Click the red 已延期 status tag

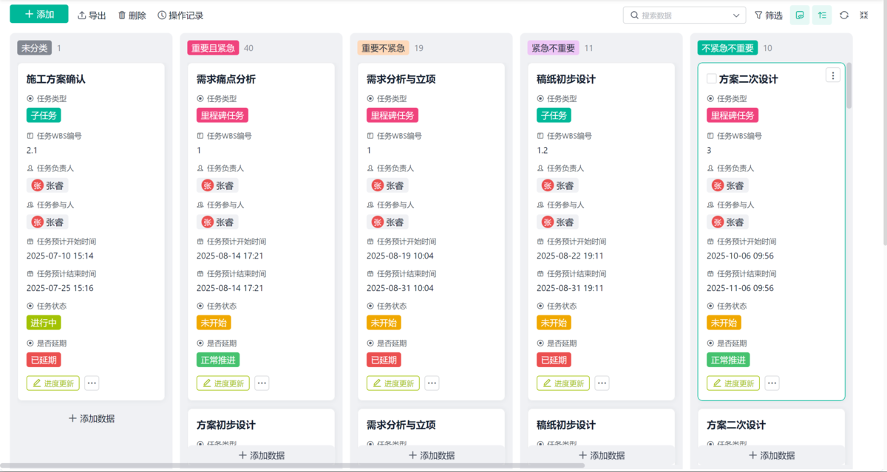click(x=45, y=360)
